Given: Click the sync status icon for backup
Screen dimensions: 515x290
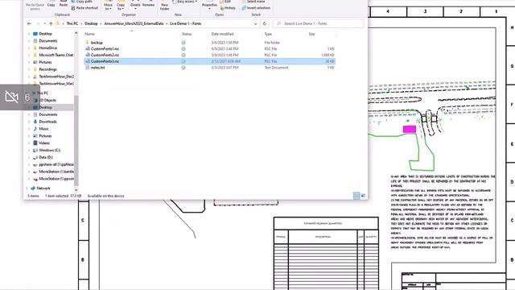Looking at the screenshot, I should click(x=183, y=43).
